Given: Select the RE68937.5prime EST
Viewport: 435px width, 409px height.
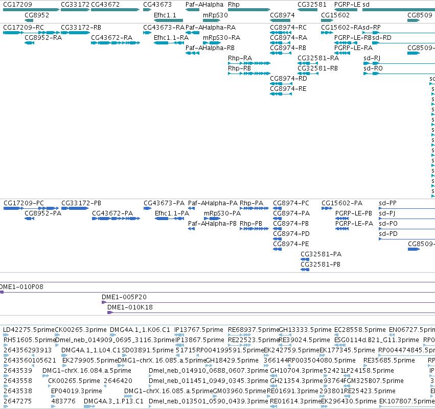Looking at the screenshot, I should (239, 335).
